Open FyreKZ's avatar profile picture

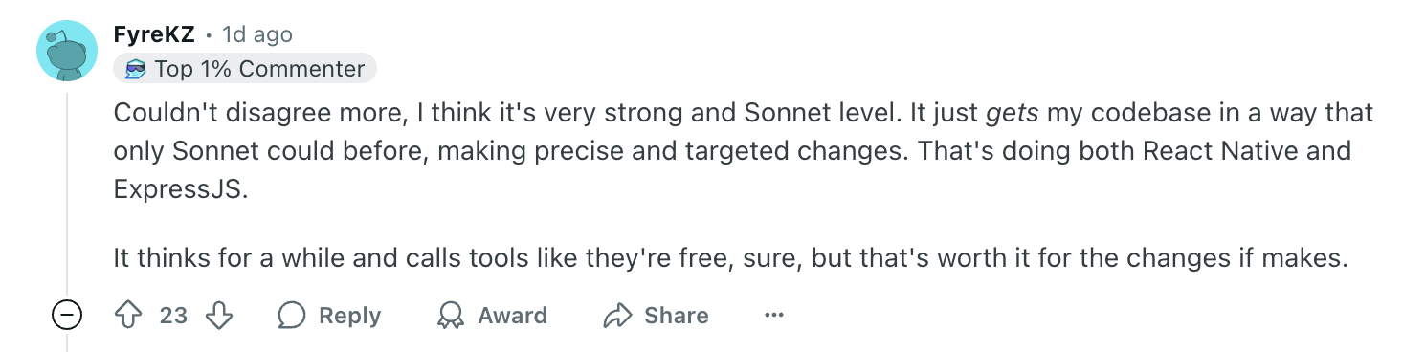click(x=67, y=51)
